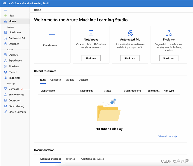The image size is (193, 166).
Task: Click the Notebooks card notepad icon
Action: tap(91, 33)
